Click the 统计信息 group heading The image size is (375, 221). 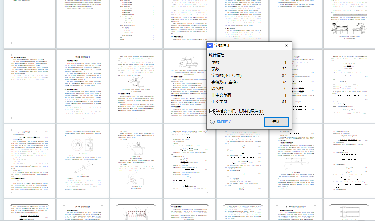(x=217, y=55)
